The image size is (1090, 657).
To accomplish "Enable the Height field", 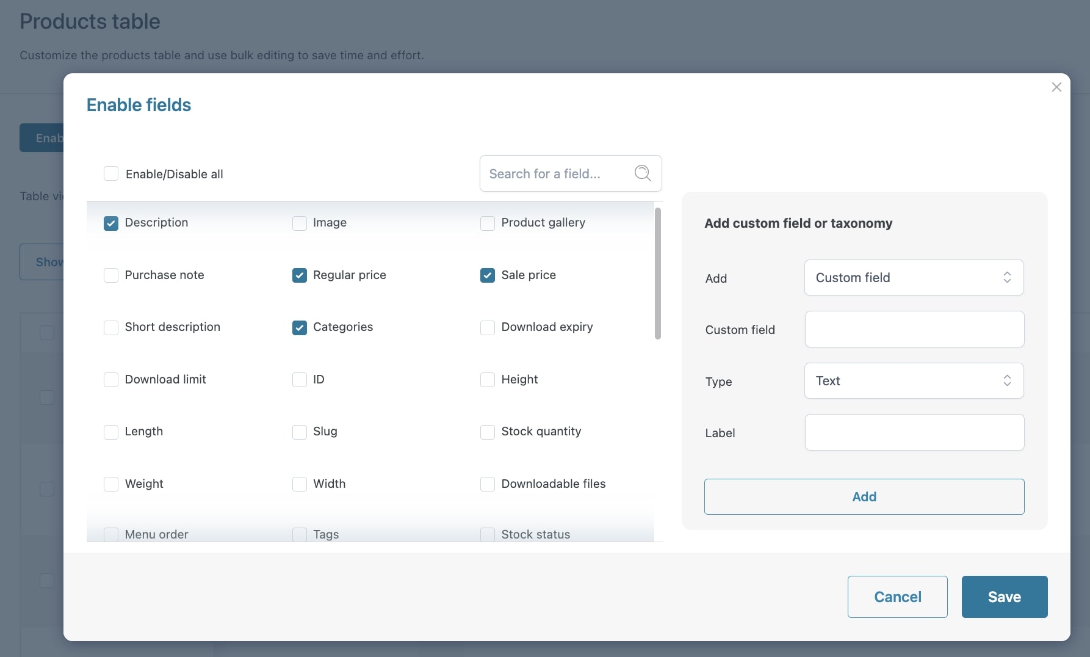I will (x=488, y=380).
